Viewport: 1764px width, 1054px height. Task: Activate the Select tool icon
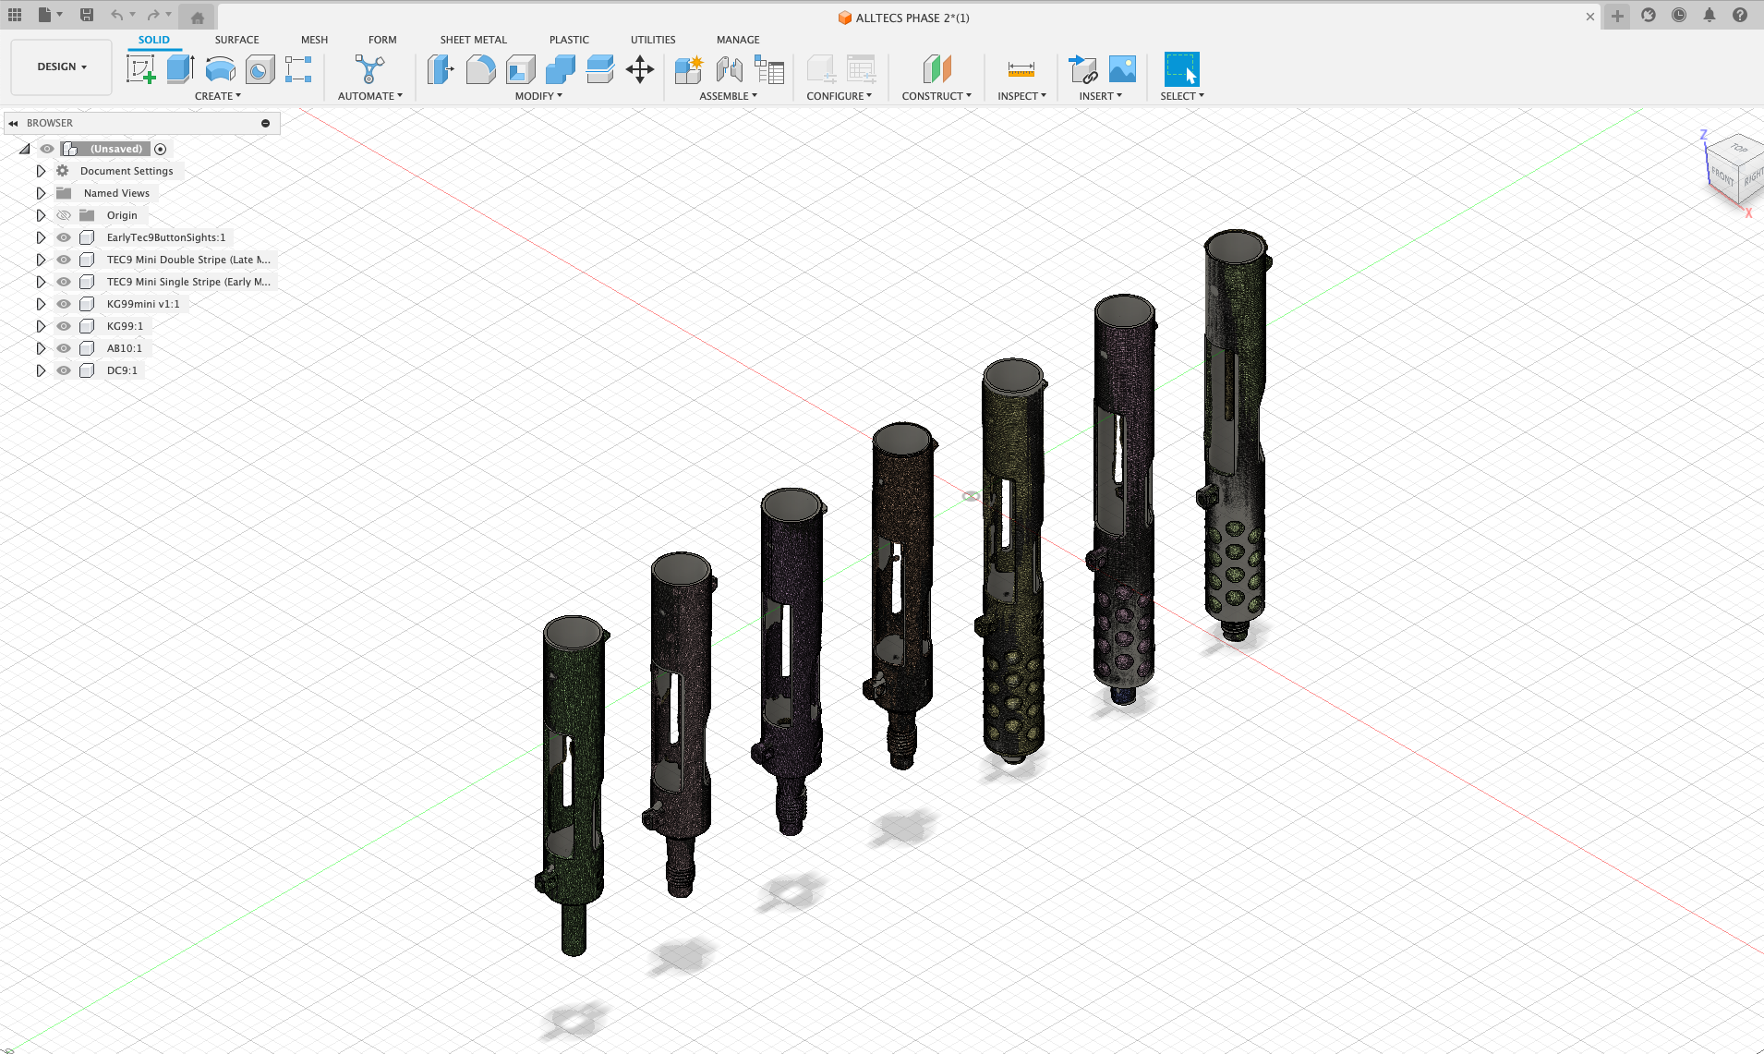click(1181, 69)
